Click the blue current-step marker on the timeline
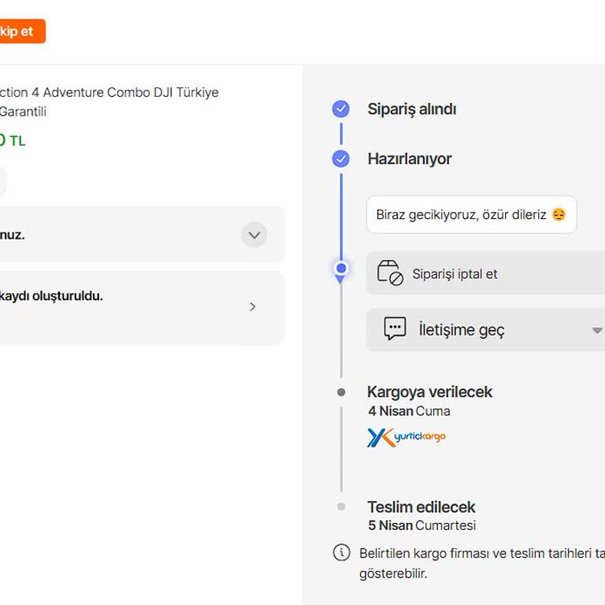Screen dimensions: 605x605 [x=340, y=269]
